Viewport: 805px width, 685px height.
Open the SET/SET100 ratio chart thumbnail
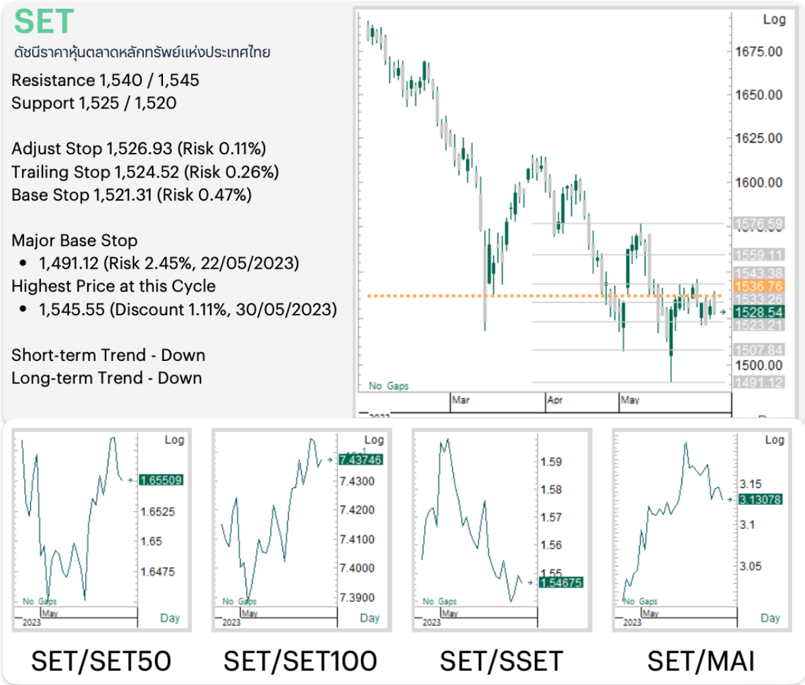(x=302, y=530)
